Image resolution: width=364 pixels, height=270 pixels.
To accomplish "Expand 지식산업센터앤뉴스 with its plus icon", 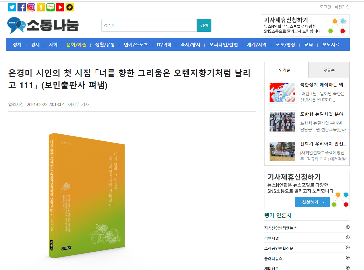I will click(x=347, y=227).
